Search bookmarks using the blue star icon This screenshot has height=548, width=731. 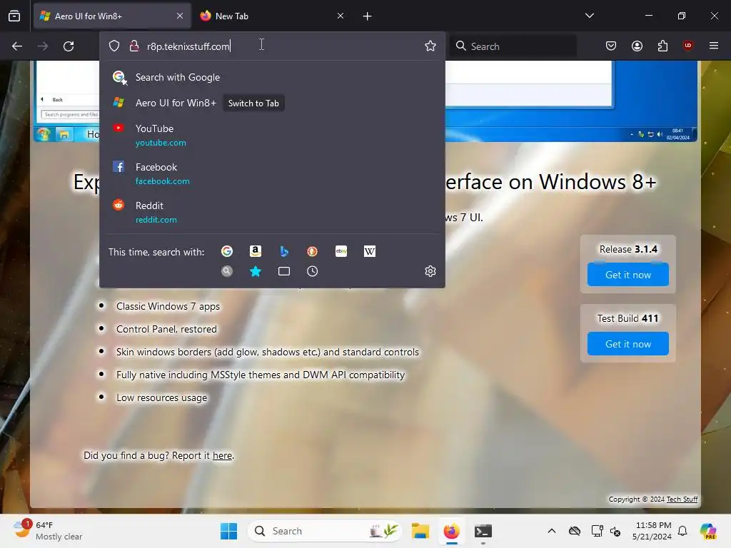(256, 271)
